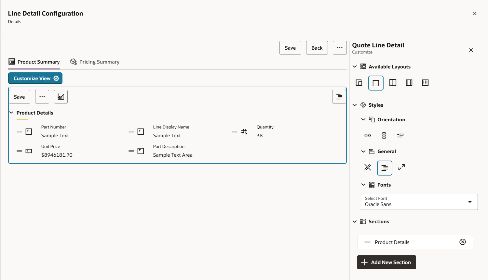The height and width of the screenshot is (280, 488).
Task: Select the pen styling icon under General styles
Action: (x=368, y=168)
